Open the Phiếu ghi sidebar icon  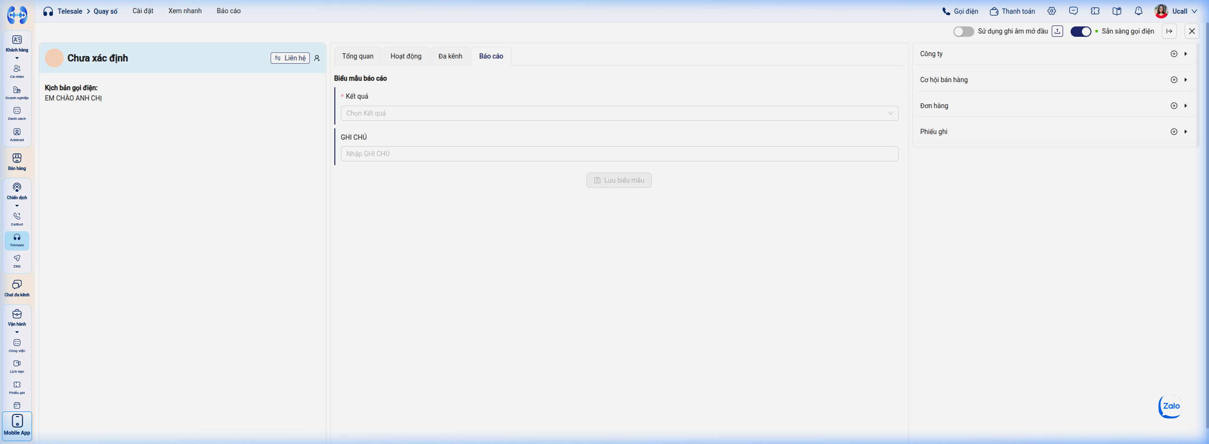(17, 387)
